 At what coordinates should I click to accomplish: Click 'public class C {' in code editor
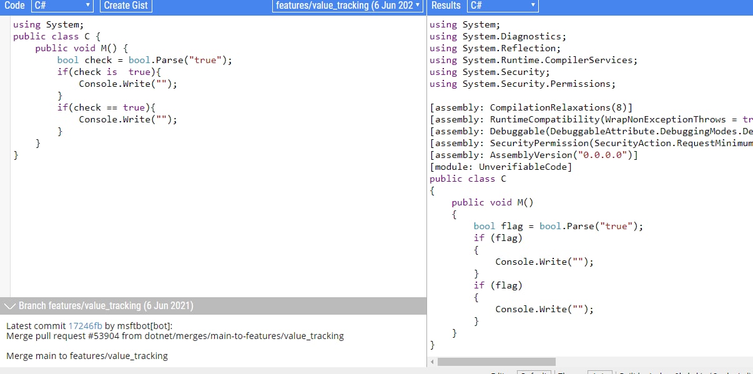[x=56, y=36]
